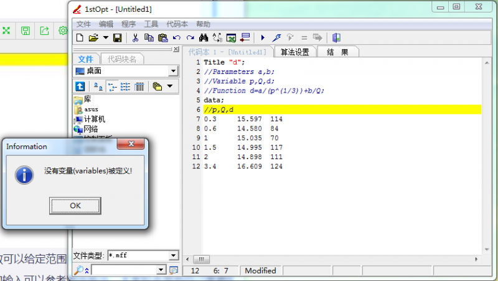Open the search box dropdown arrow
Viewport: 498px width, 281px height.
pyautogui.click(x=161, y=270)
